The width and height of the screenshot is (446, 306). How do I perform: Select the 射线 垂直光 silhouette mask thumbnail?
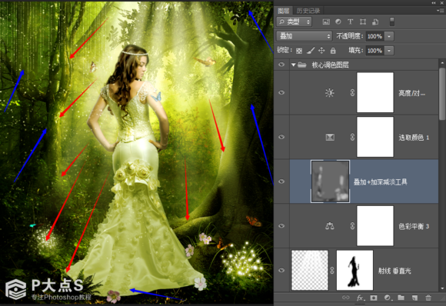click(354, 270)
